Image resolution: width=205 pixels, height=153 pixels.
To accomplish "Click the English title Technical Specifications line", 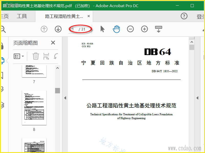I will click(131, 114).
